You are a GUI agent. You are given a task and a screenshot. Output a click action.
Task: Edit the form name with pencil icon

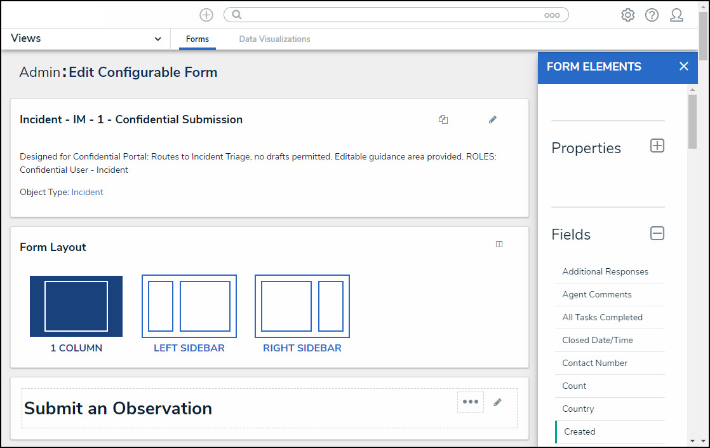pos(493,119)
